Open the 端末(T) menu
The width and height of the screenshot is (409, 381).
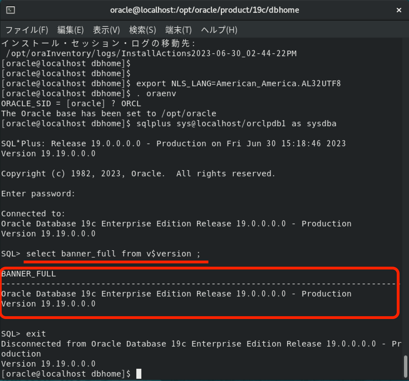point(178,30)
